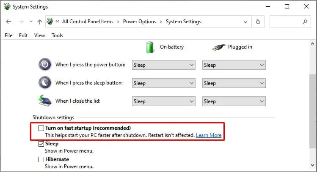Navigate to Power Options breadcrumb
Image resolution: width=317 pixels, height=172 pixels.
tap(140, 22)
